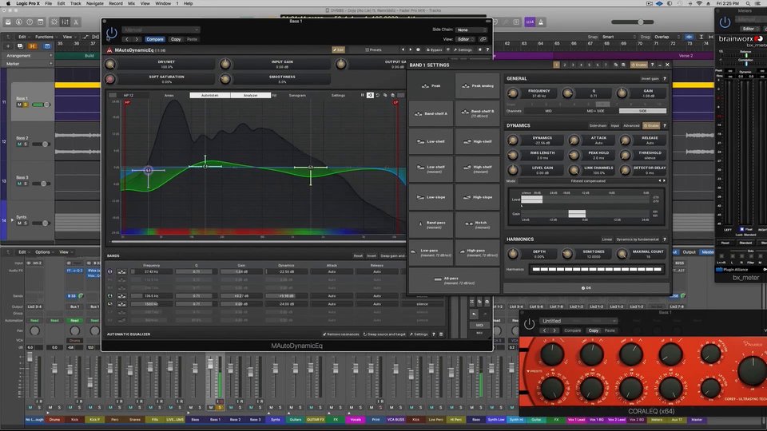
Task: Click band 1 Frequency field 37.43 Hz
Action: point(151,271)
